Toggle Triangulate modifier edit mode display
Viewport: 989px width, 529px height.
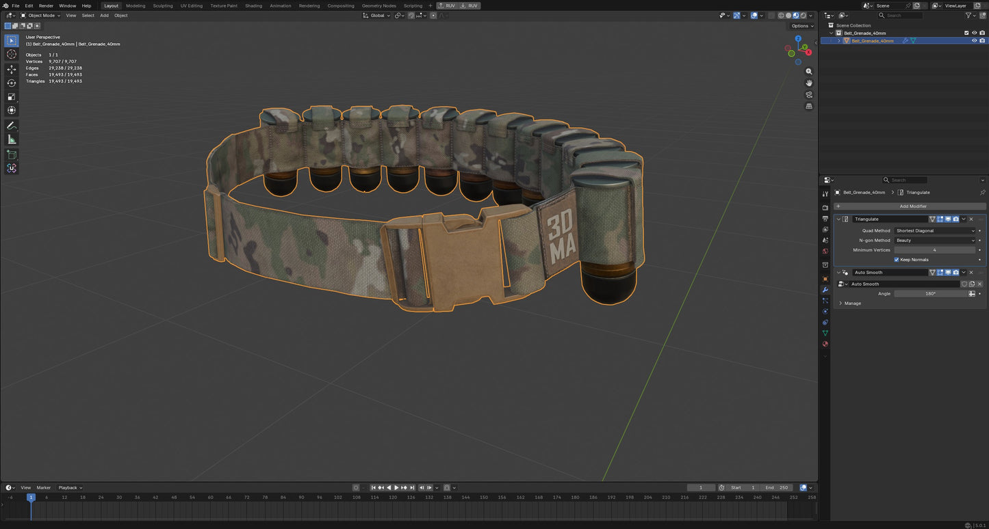coord(940,219)
